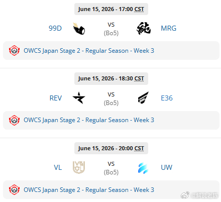Viewport: 221px width, 202px height.
Task: Open the 99D team link
Action: pos(55,28)
